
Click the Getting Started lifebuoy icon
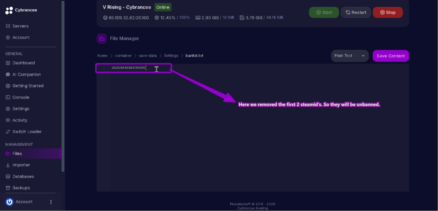click(8, 86)
